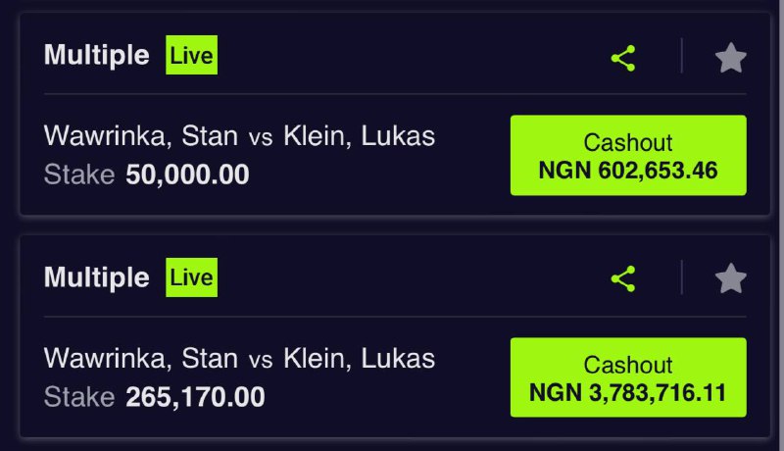
Task: Cash out NGN 3,783,716.11
Action: (x=628, y=378)
